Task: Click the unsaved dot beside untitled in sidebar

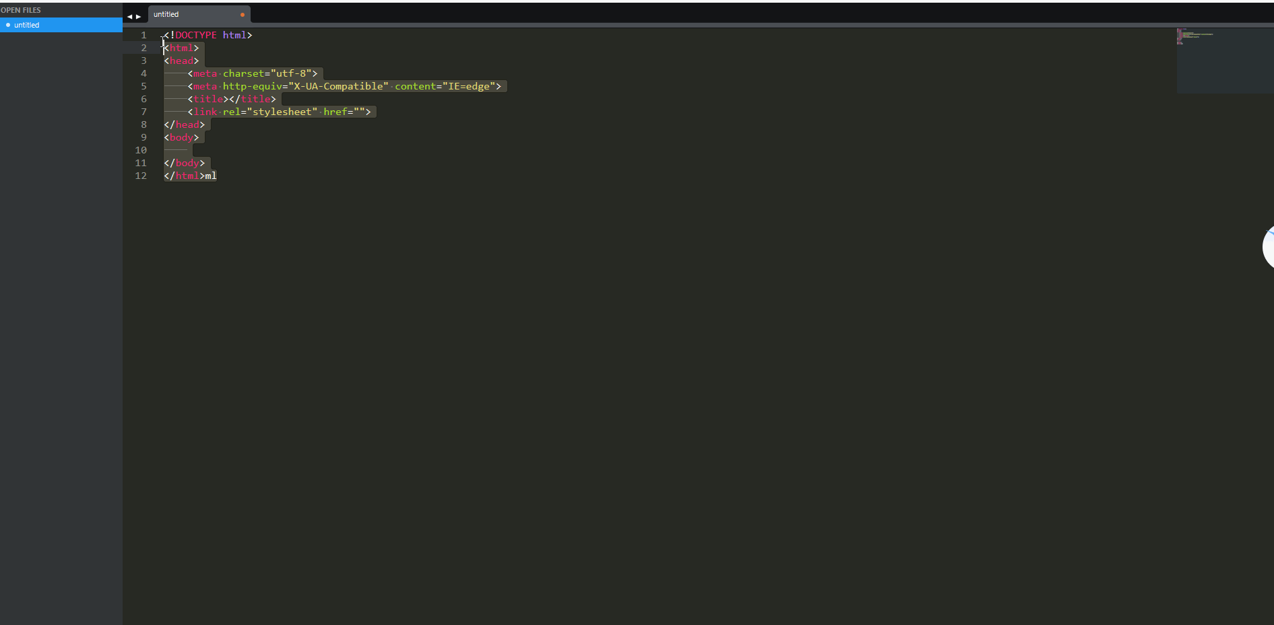Action: pyautogui.click(x=8, y=25)
